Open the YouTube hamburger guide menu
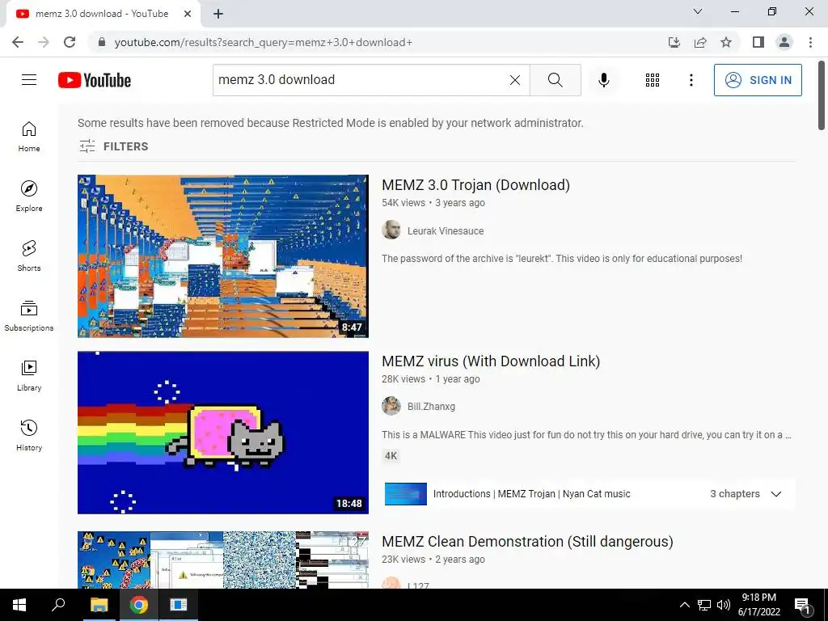 tap(29, 80)
